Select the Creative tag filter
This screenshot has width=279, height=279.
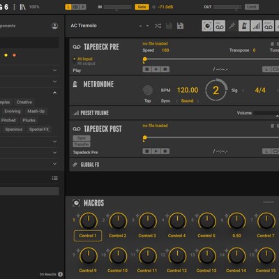click(x=24, y=102)
